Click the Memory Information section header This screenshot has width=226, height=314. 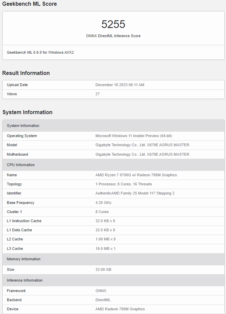pyautogui.click(x=113, y=259)
